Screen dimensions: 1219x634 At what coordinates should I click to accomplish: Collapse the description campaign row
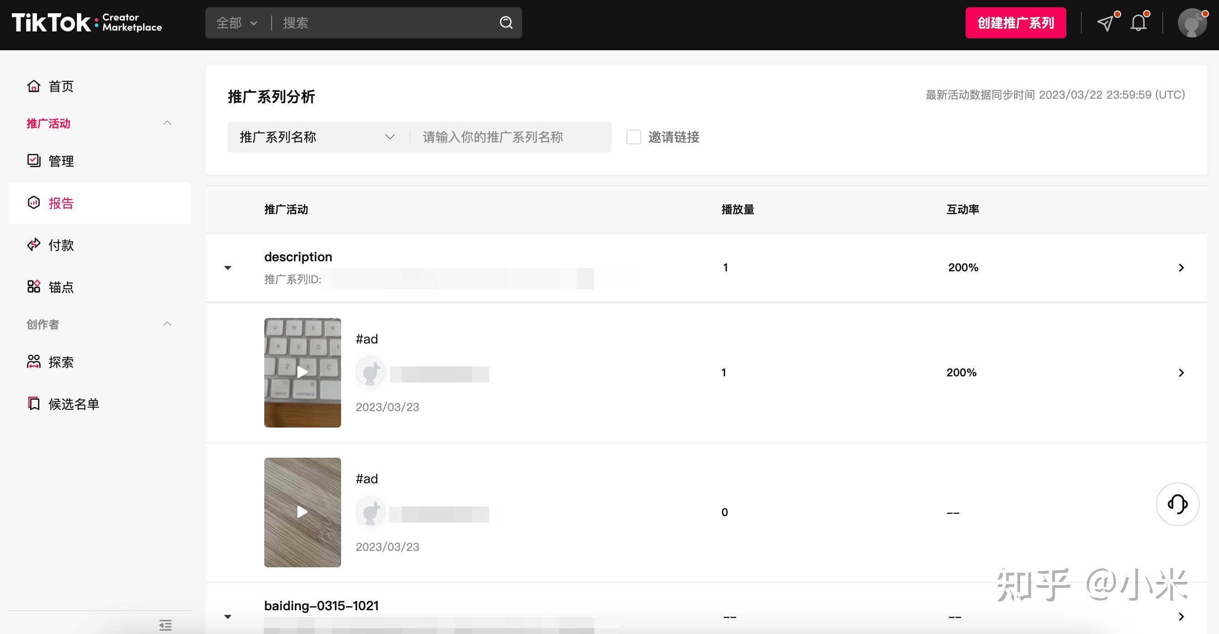click(228, 268)
